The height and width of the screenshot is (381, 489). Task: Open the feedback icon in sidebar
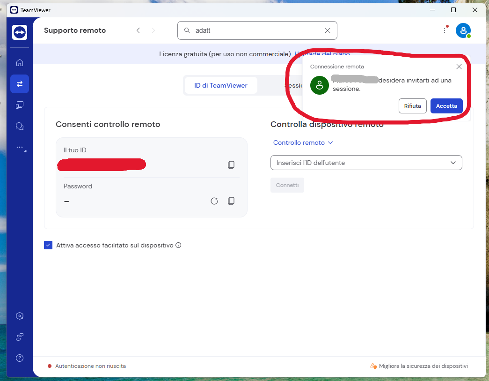(x=20, y=337)
